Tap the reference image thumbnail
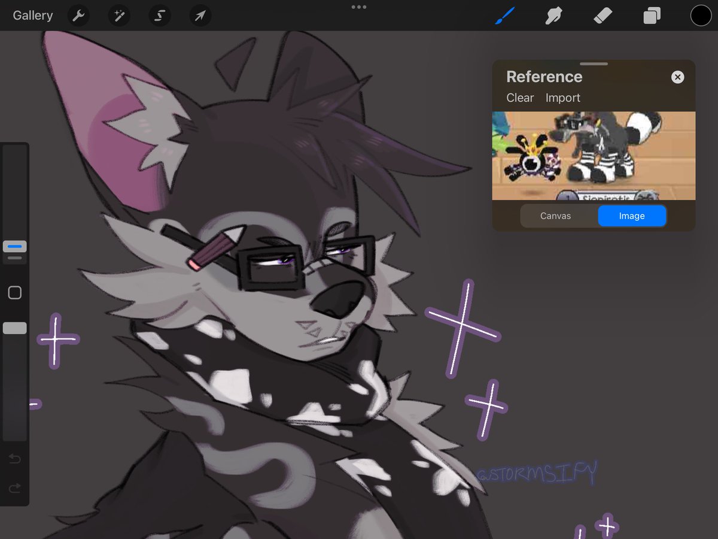718x539 pixels. click(593, 156)
